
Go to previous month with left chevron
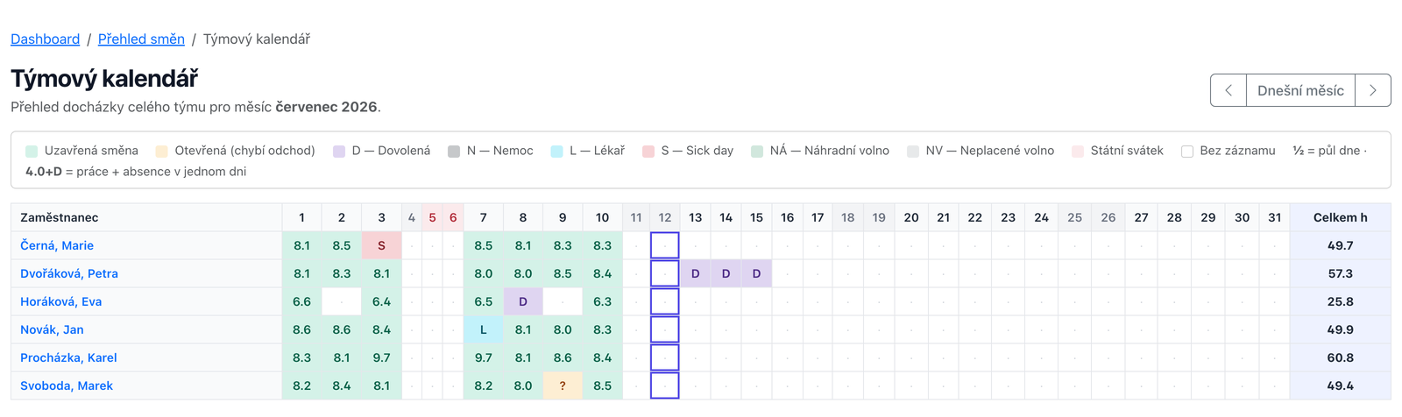pos(1229,90)
